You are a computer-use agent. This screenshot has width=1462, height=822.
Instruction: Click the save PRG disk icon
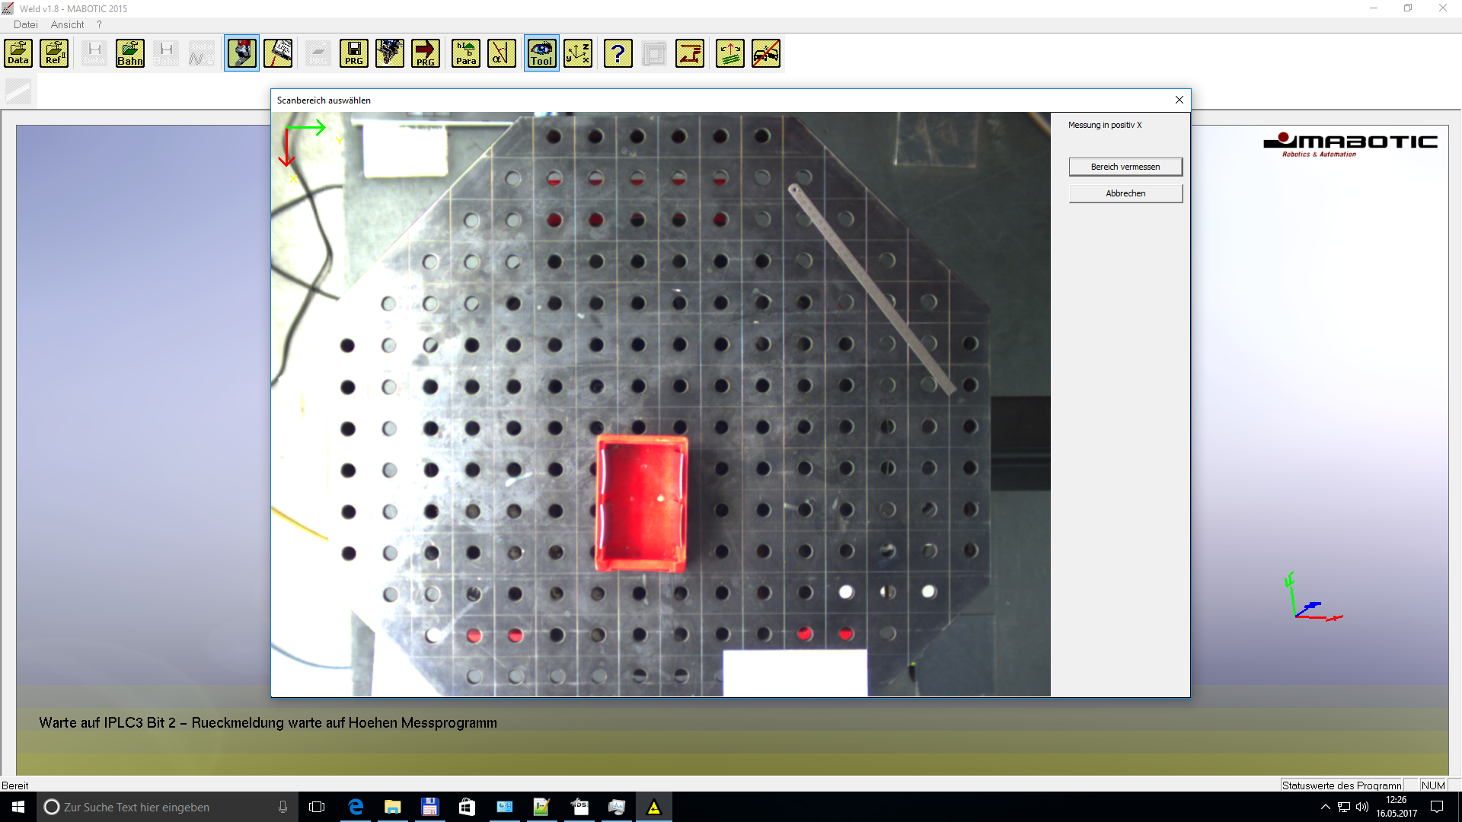click(354, 53)
